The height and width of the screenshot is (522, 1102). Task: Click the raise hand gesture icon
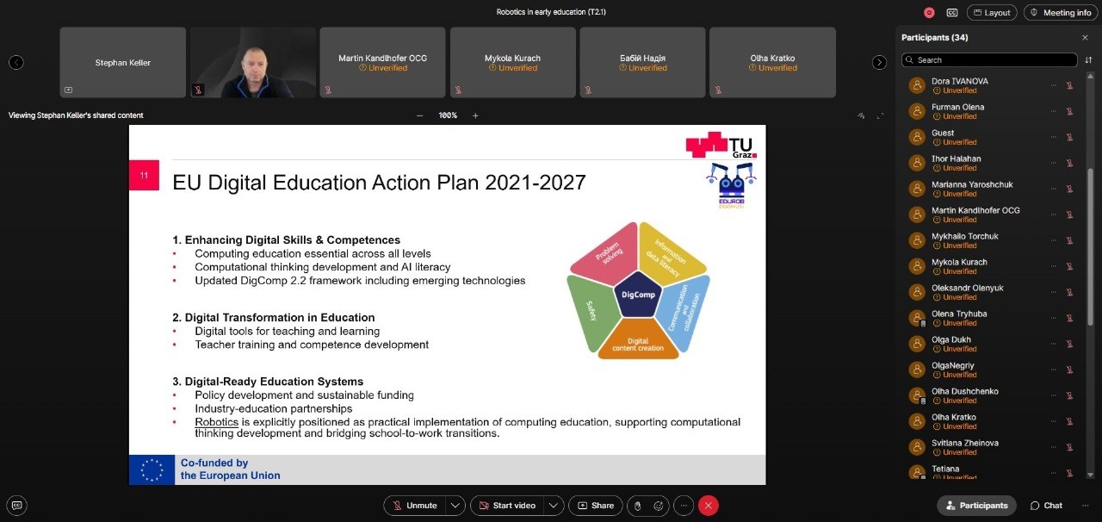coord(636,506)
